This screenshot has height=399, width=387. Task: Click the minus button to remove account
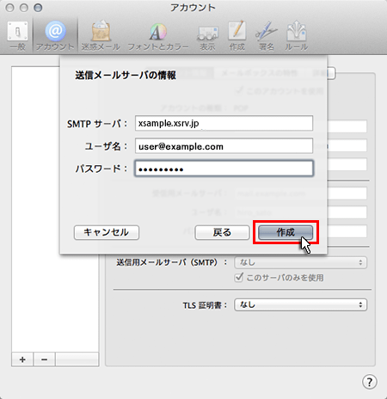click(44, 359)
